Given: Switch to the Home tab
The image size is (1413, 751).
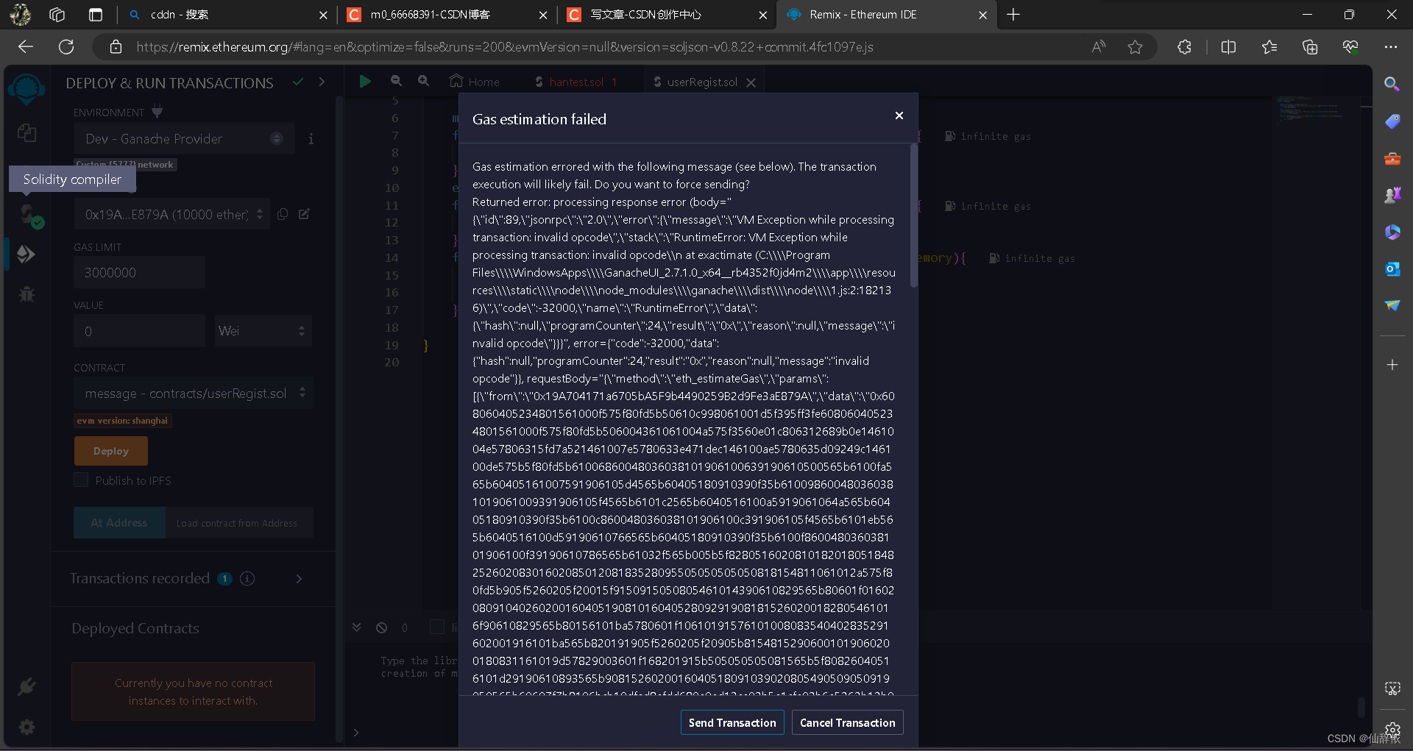Looking at the screenshot, I should coord(475,81).
